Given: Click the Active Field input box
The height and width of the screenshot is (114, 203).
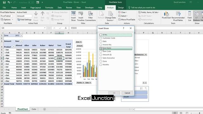Looking at the screenshot, I should (x=24, y=16).
